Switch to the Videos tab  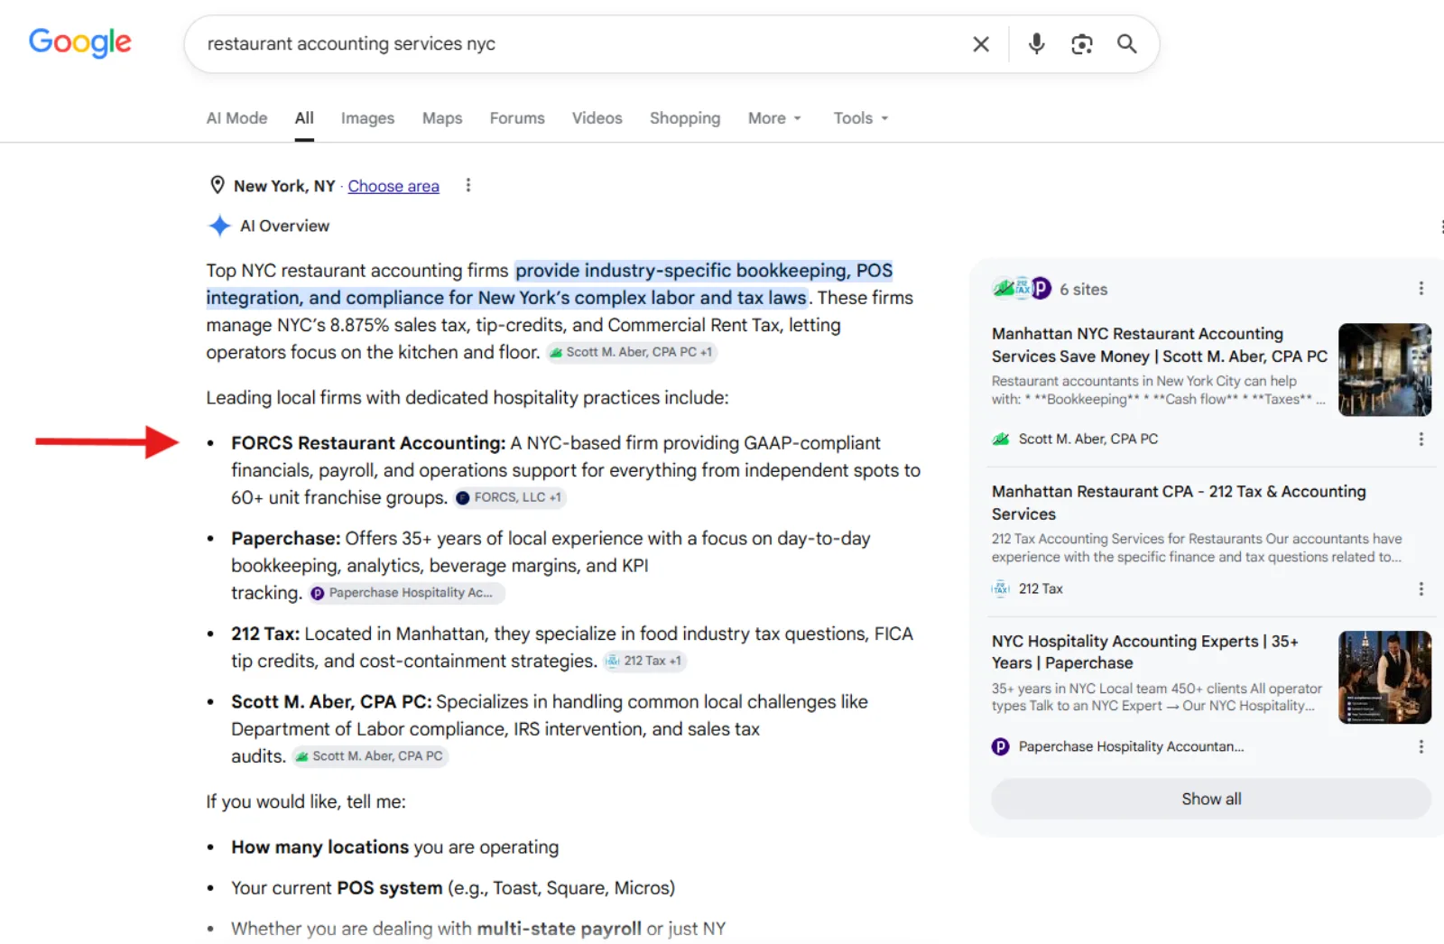click(x=597, y=118)
